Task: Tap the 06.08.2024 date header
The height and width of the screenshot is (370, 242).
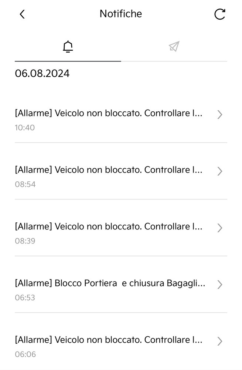Action: (x=42, y=73)
